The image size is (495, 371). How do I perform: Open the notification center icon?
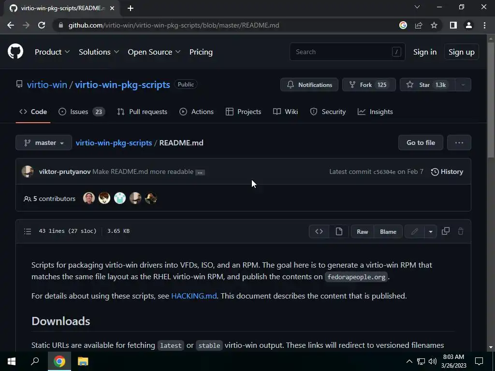479,361
